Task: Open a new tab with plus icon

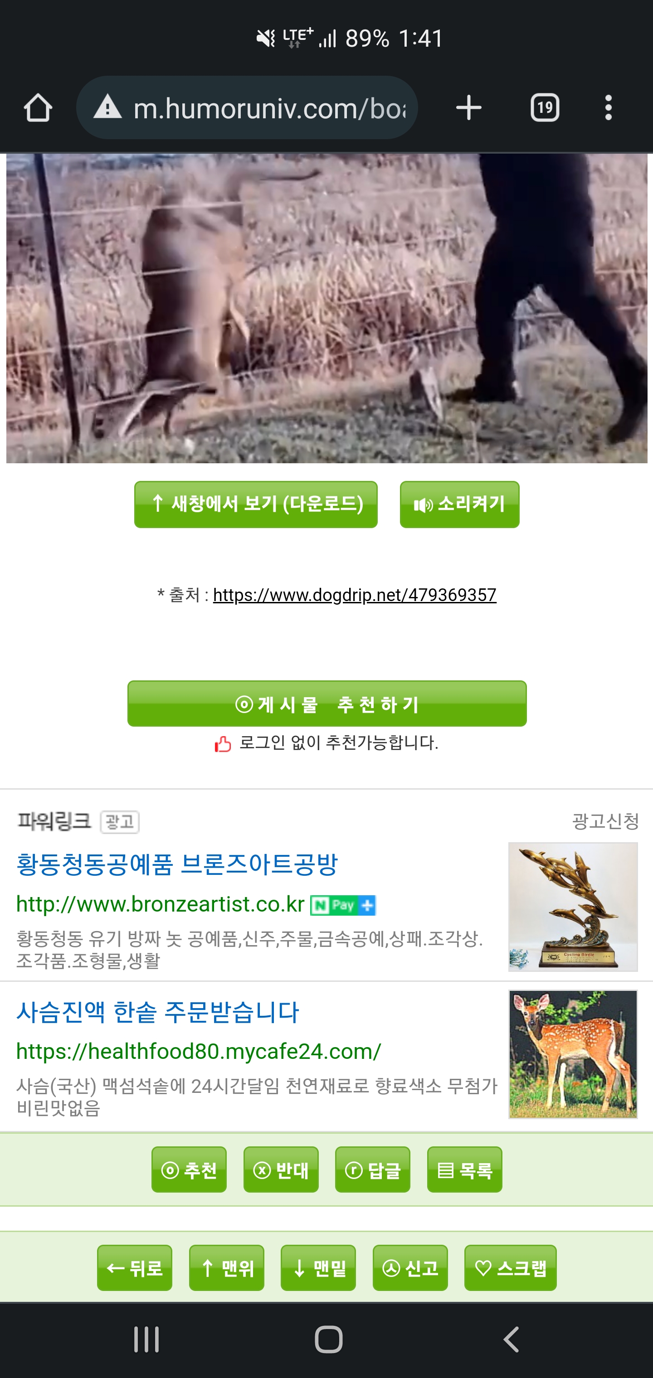Action: [468, 107]
